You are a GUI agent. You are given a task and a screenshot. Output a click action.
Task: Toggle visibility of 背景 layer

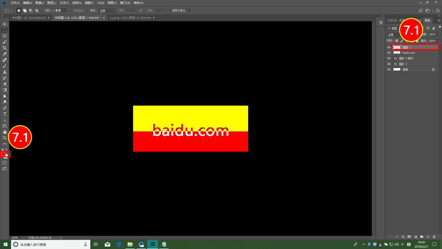click(x=389, y=69)
